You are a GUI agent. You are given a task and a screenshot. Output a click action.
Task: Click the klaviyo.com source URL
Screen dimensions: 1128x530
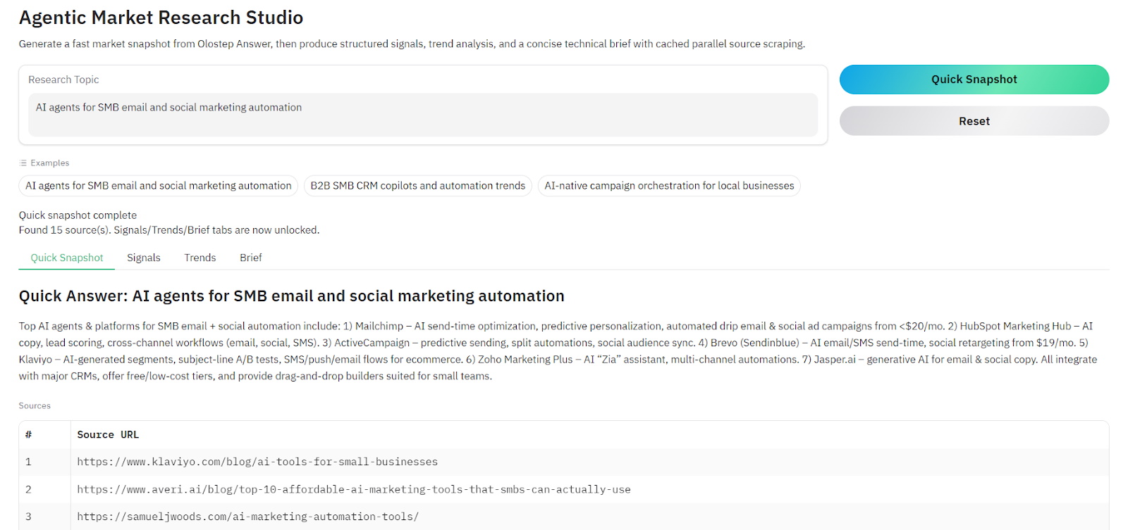click(257, 462)
